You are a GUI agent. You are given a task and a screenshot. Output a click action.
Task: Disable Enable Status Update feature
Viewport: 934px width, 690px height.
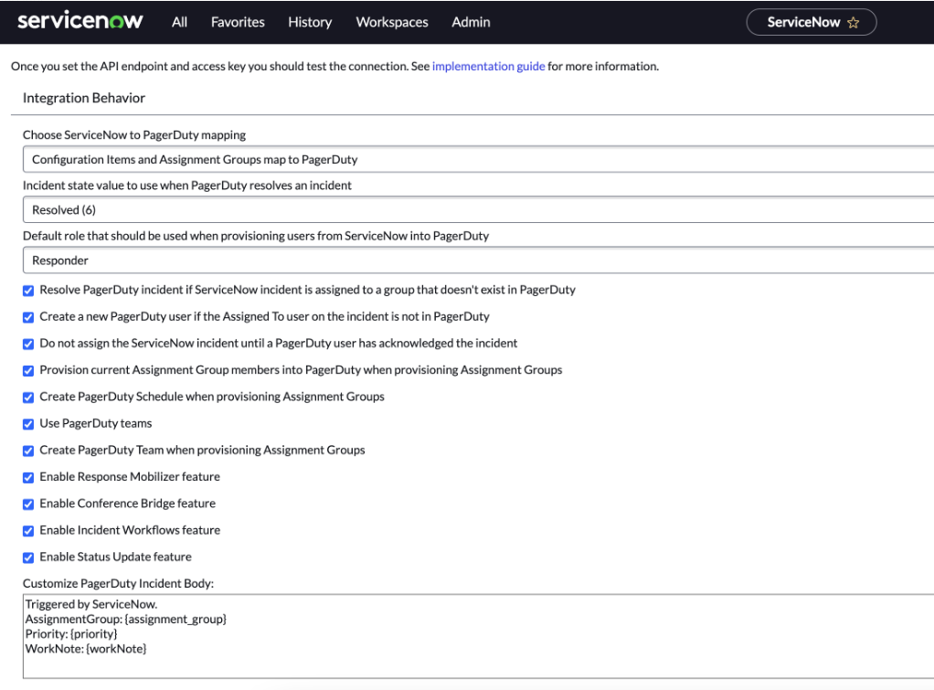tap(27, 557)
